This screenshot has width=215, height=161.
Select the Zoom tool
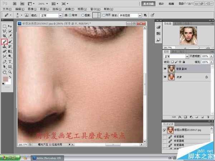(x=10, y=72)
